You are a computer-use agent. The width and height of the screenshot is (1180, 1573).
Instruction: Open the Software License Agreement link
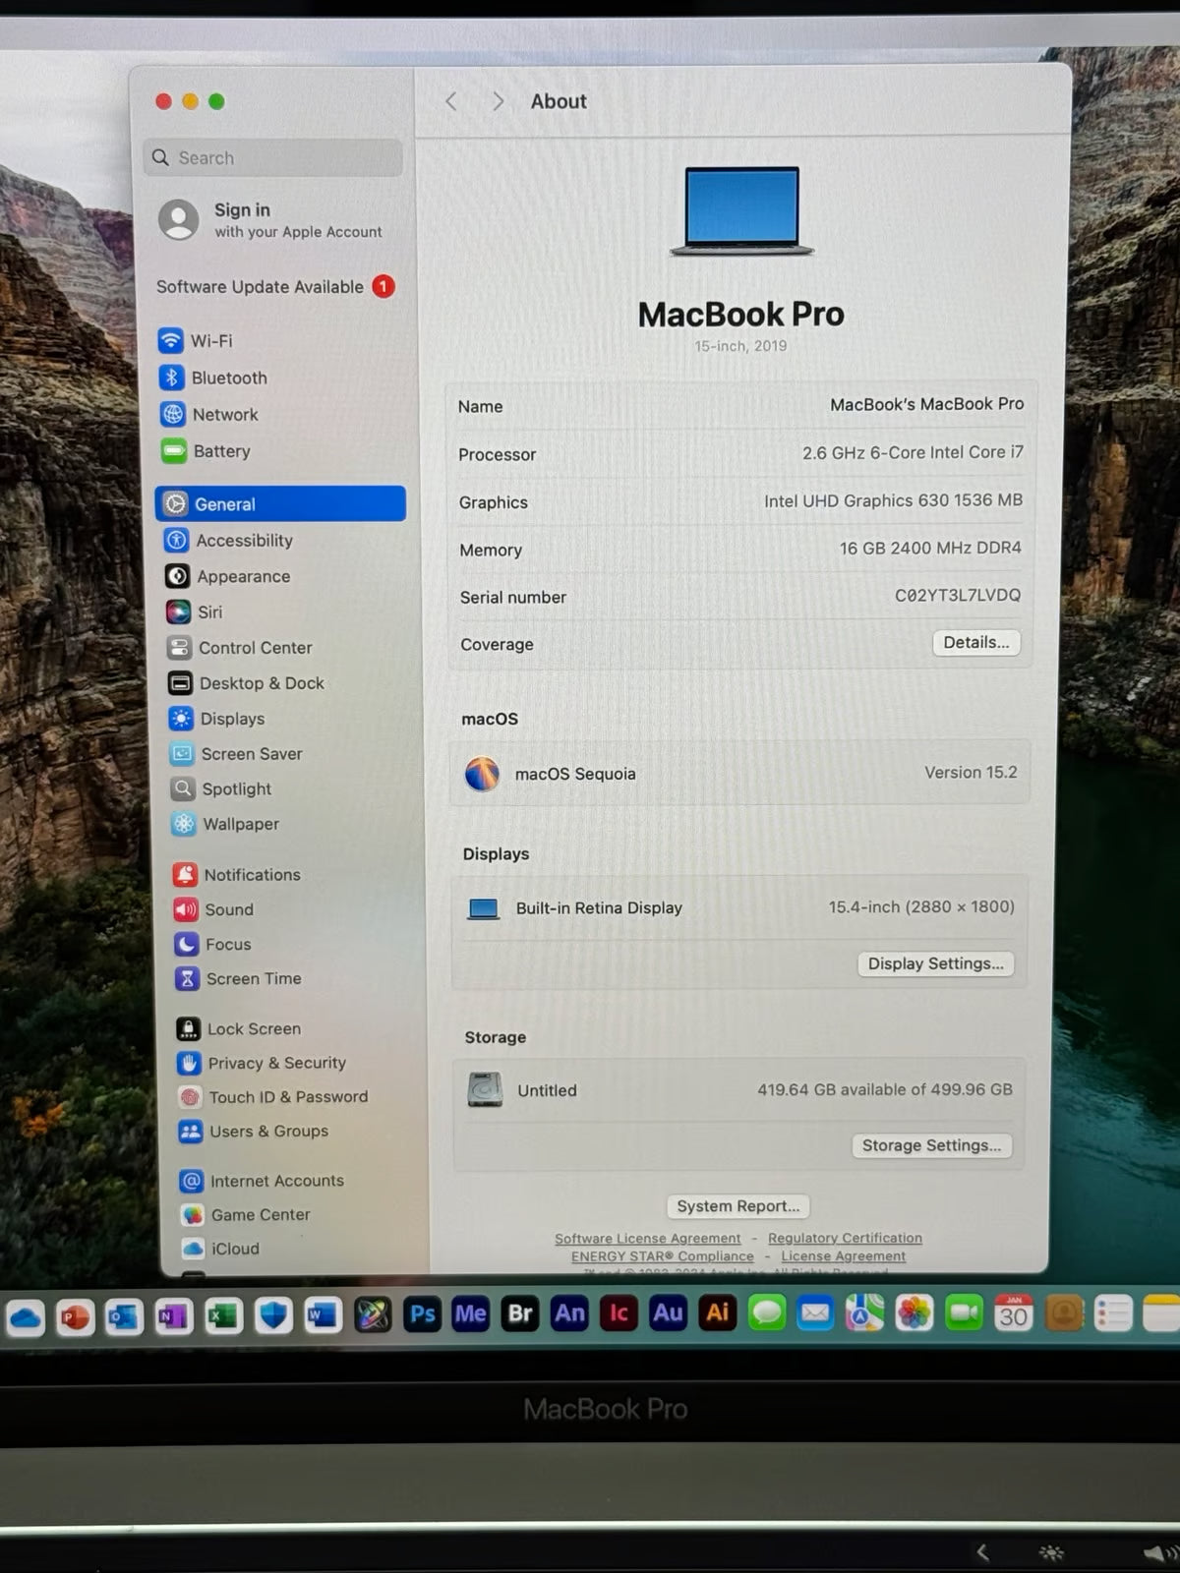coord(648,1239)
